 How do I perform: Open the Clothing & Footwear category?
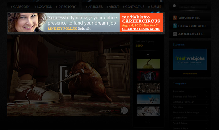coord(183,102)
